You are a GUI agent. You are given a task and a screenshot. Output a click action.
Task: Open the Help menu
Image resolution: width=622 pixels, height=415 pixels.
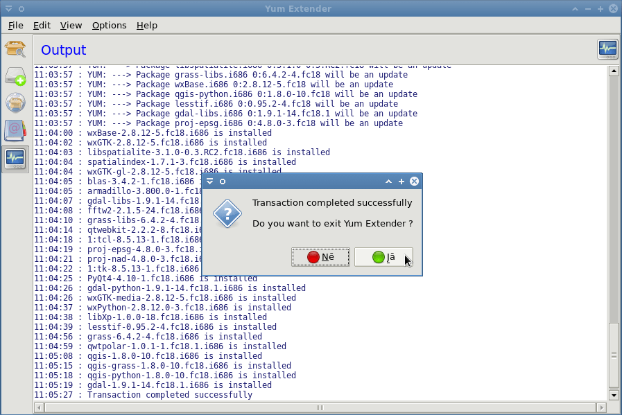[147, 26]
